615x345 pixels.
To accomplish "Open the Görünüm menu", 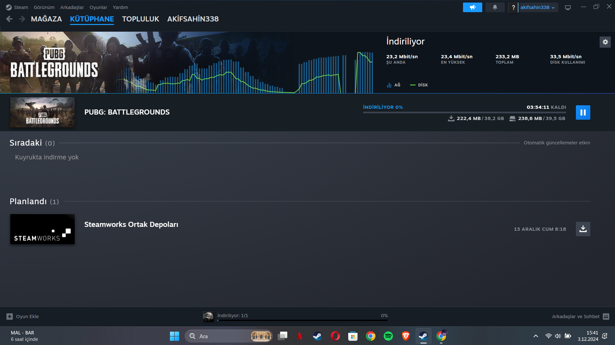I will [44, 7].
